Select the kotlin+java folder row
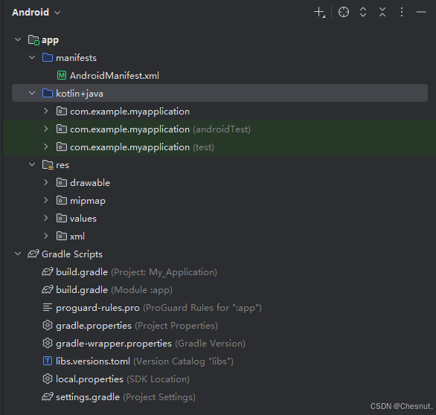 tap(219, 93)
